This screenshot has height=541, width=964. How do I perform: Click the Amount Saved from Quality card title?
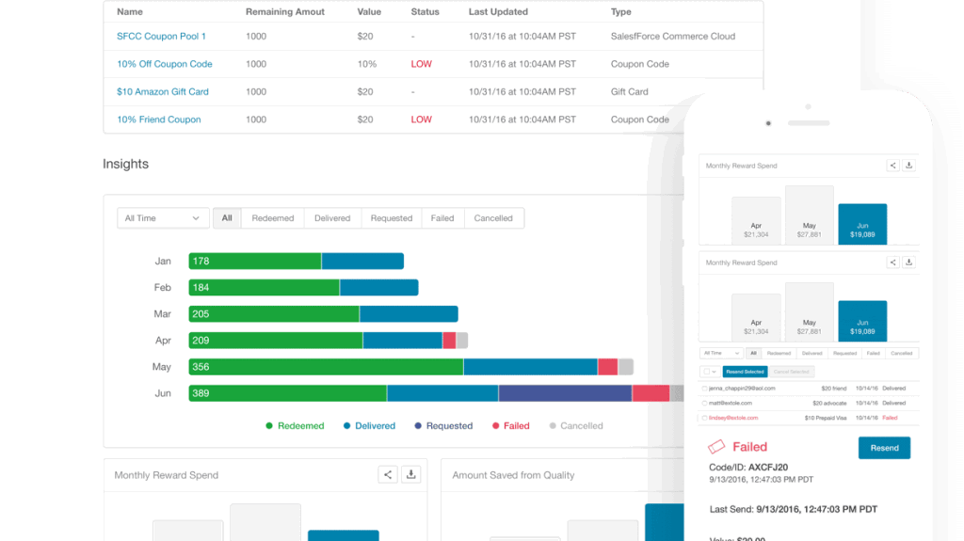pos(513,474)
